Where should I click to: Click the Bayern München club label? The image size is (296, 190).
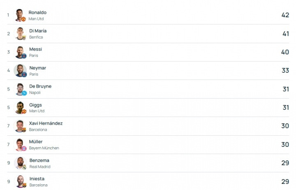pos(44,148)
